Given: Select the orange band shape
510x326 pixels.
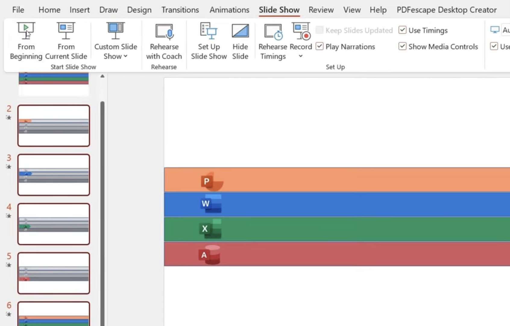Looking at the screenshot, I should (337, 180).
